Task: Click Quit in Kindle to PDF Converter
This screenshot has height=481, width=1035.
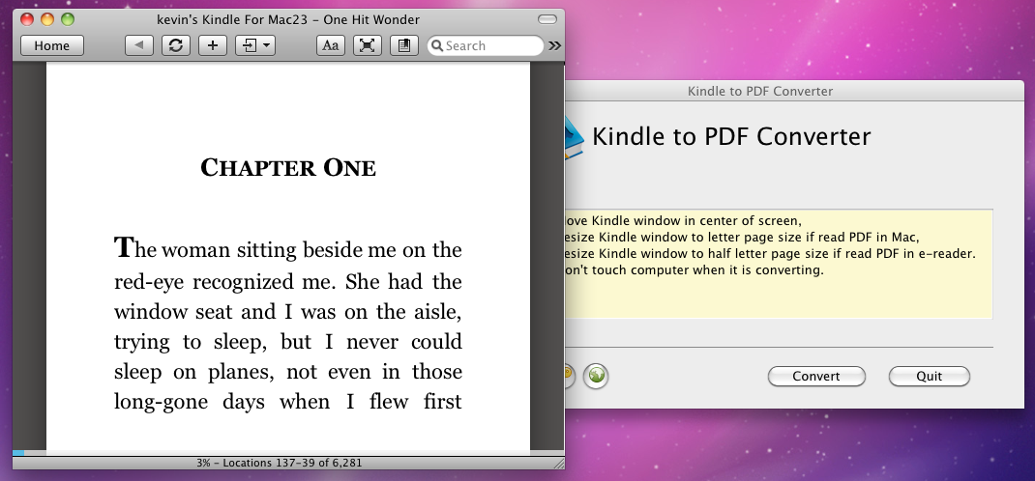Action: coord(930,377)
